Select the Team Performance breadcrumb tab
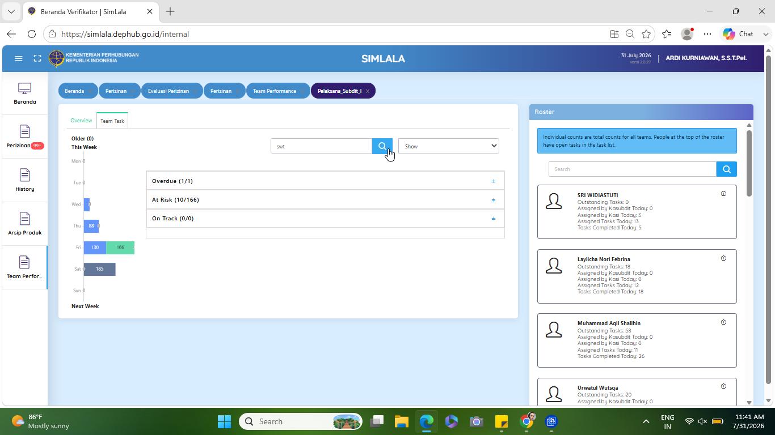 [275, 91]
